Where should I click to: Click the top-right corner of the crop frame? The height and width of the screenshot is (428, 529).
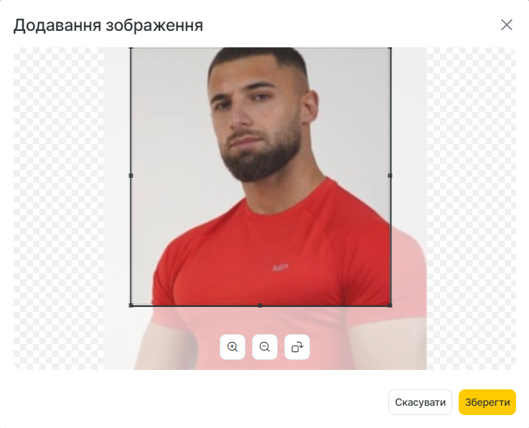tap(390, 48)
